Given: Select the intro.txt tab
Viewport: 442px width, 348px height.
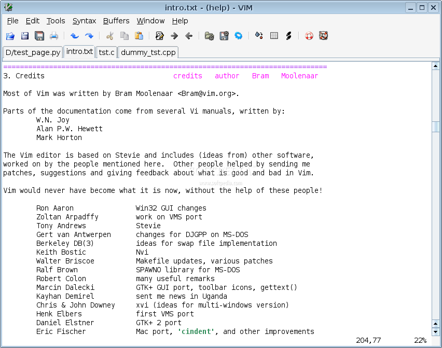Looking at the screenshot, I should tap(79, 51).
